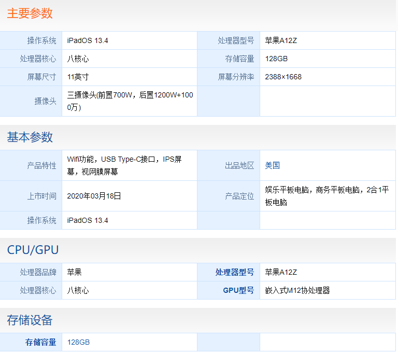The height and width of the screenshot is (354, 398).
Task: Click the 上市时间 row label
Action: coord(42,196)
